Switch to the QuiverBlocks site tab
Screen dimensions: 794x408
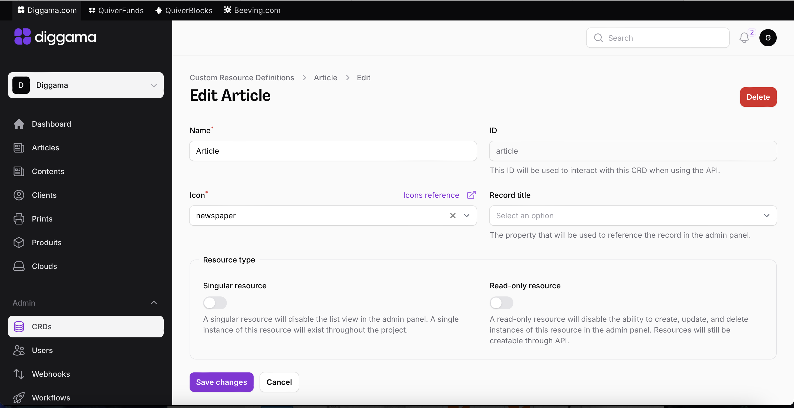click(183, 10)
